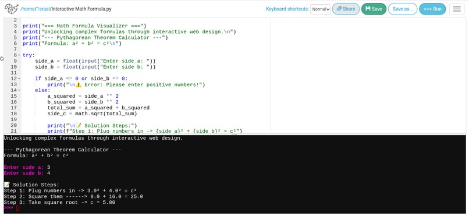Open the /home directory link
Screen dimensions: 469x216
click(27, 9)
